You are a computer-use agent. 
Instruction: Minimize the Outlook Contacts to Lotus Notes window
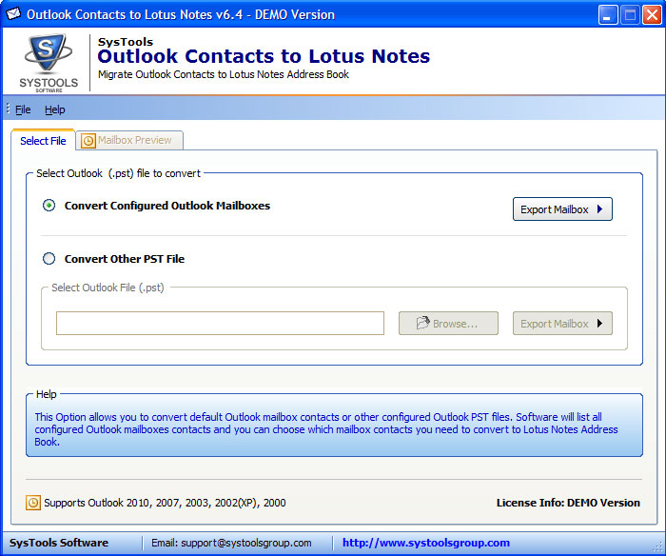click(x=608, y=14)
